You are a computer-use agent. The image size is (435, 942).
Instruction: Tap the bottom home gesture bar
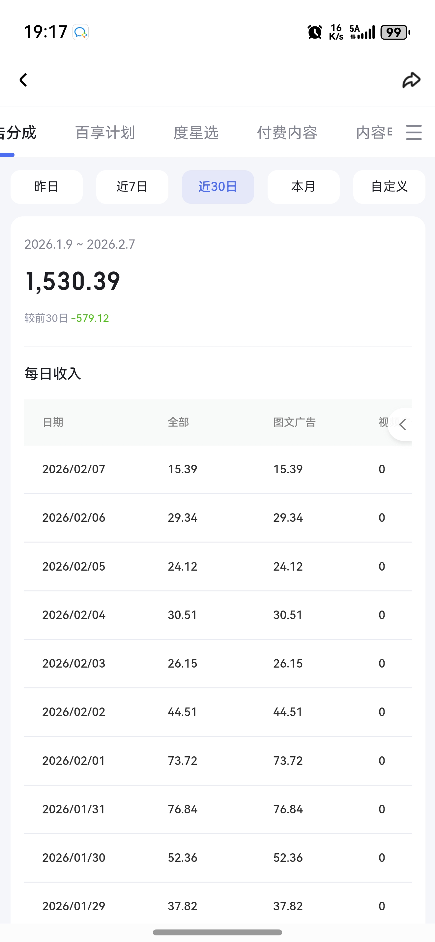click(x=217, y=932)
